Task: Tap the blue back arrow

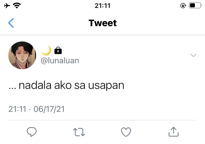Action: [x=11, y=23]
